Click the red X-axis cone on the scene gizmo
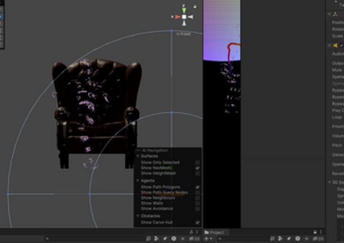Image resolution: width=344 pixels, height=243 pixels. 178,17
